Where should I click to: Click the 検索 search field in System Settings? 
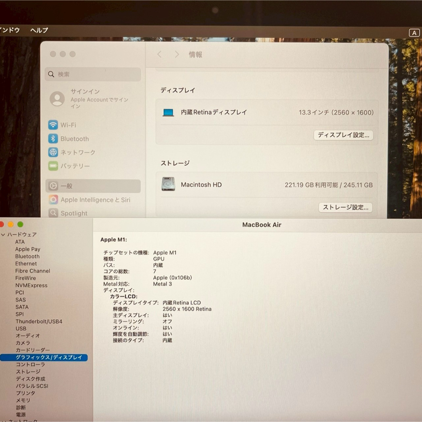click(93, 74)
